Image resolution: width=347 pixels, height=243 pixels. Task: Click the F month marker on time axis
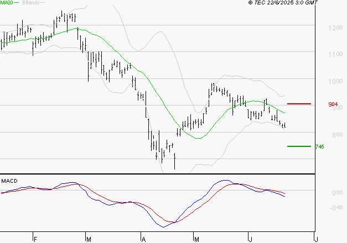[x=35, y=240]
